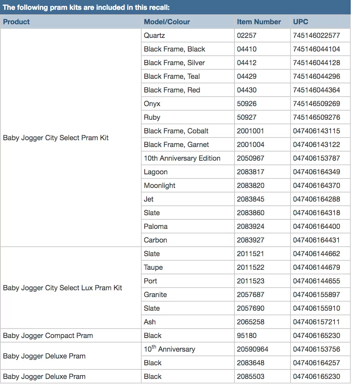
Task: Select the Baby Jogger City Select Pram Kit cell
Action: click(x=71, y=138)
